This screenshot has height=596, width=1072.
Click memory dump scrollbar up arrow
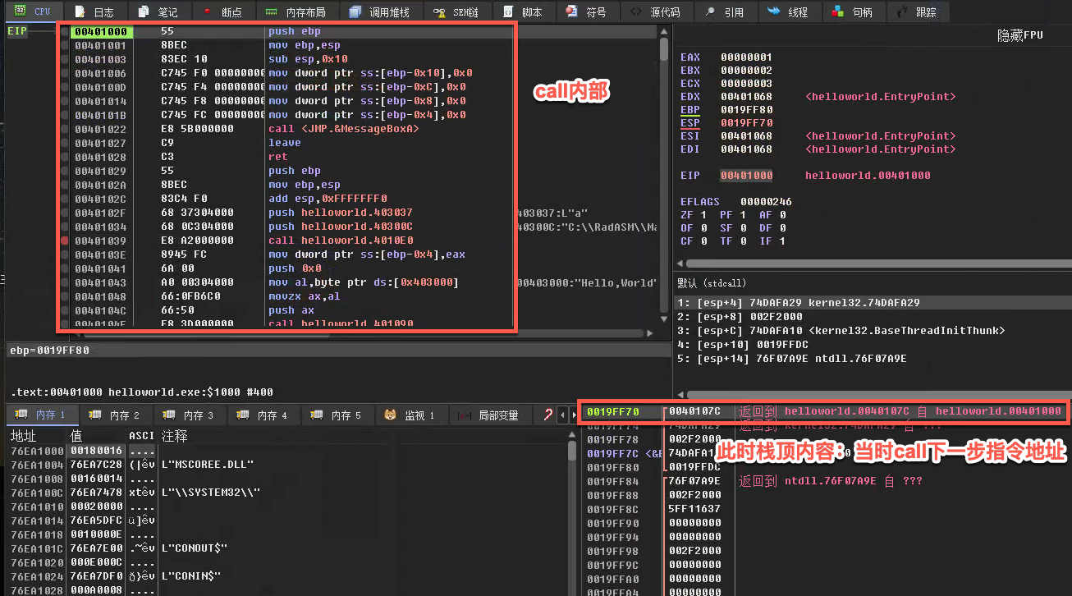coord(572,434)
